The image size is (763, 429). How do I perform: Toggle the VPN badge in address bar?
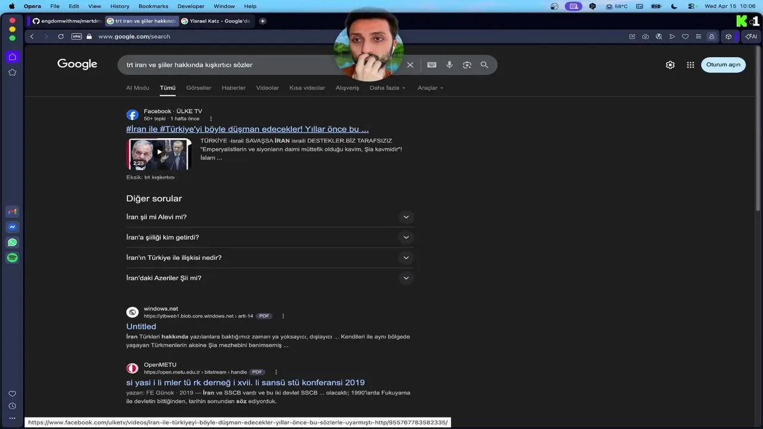tap(76, 36)
